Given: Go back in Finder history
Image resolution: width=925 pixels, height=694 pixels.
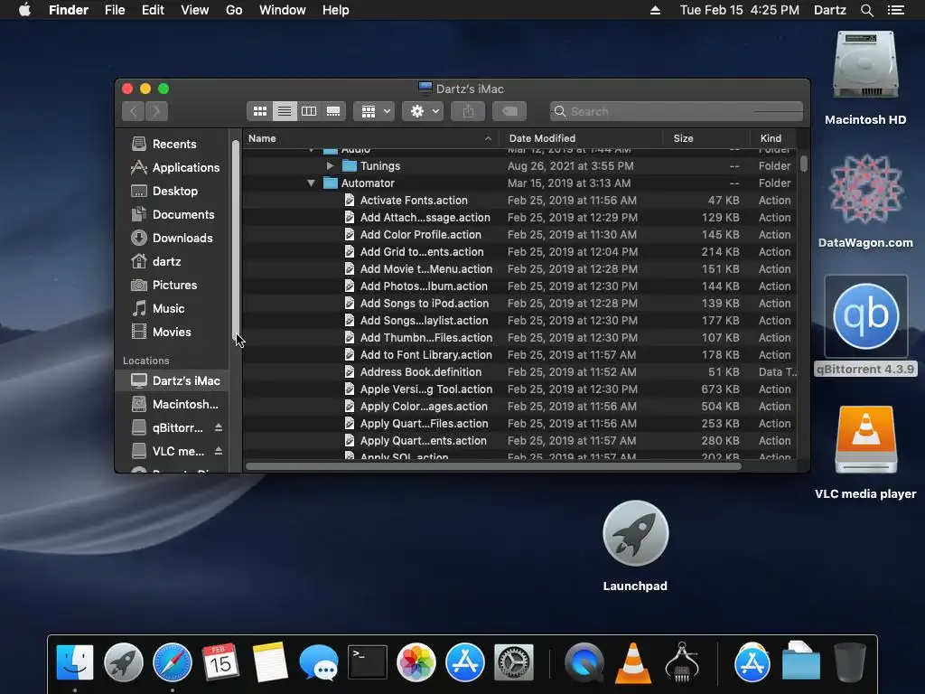Looking at the screenshot, I should (134, 111).
